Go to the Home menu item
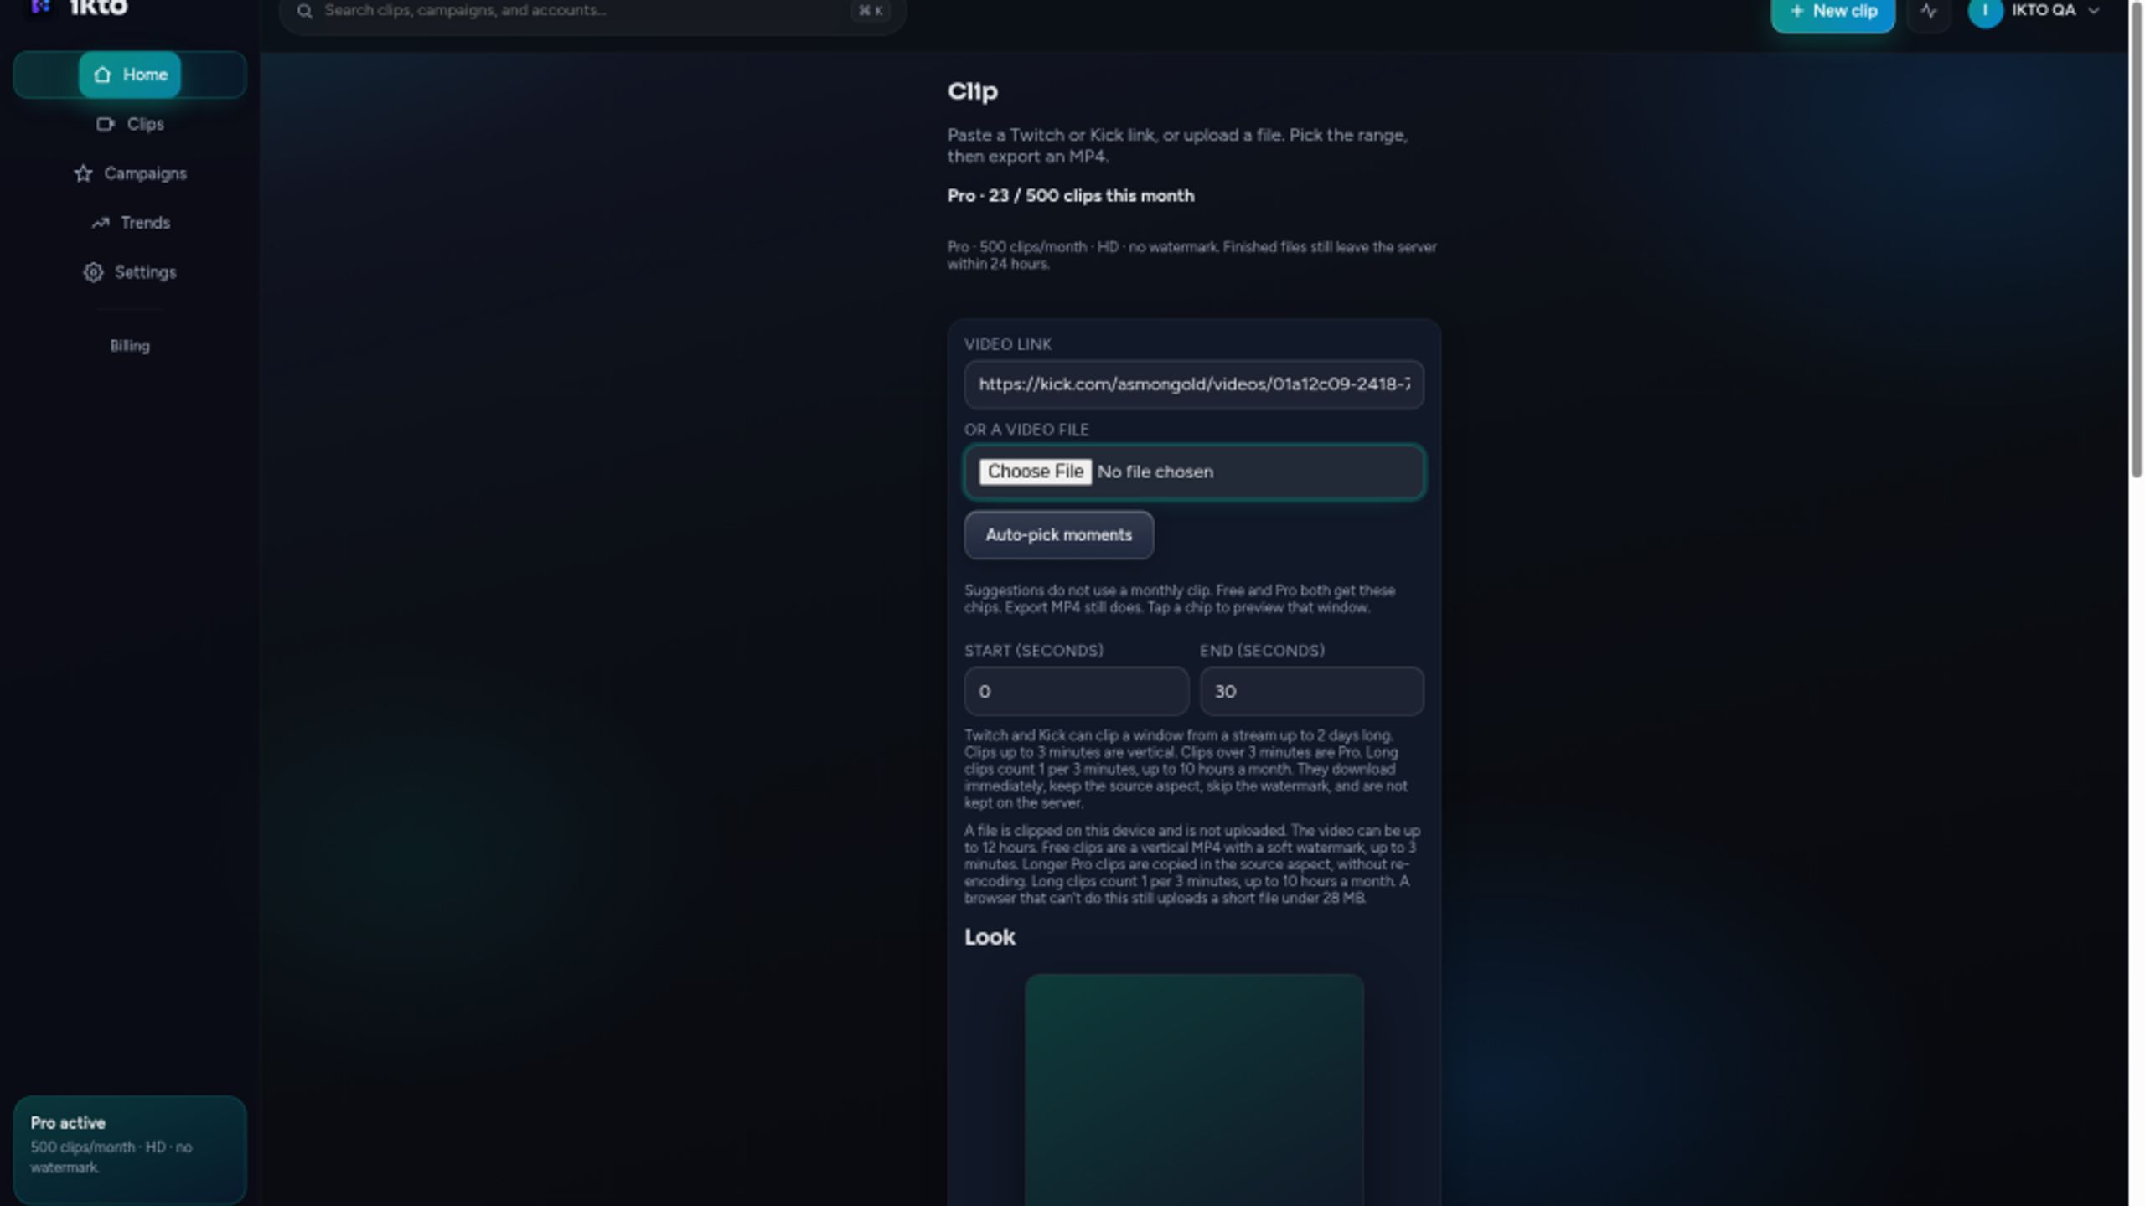Screen dimensions: 2145x1206 [x=130, y=75]
